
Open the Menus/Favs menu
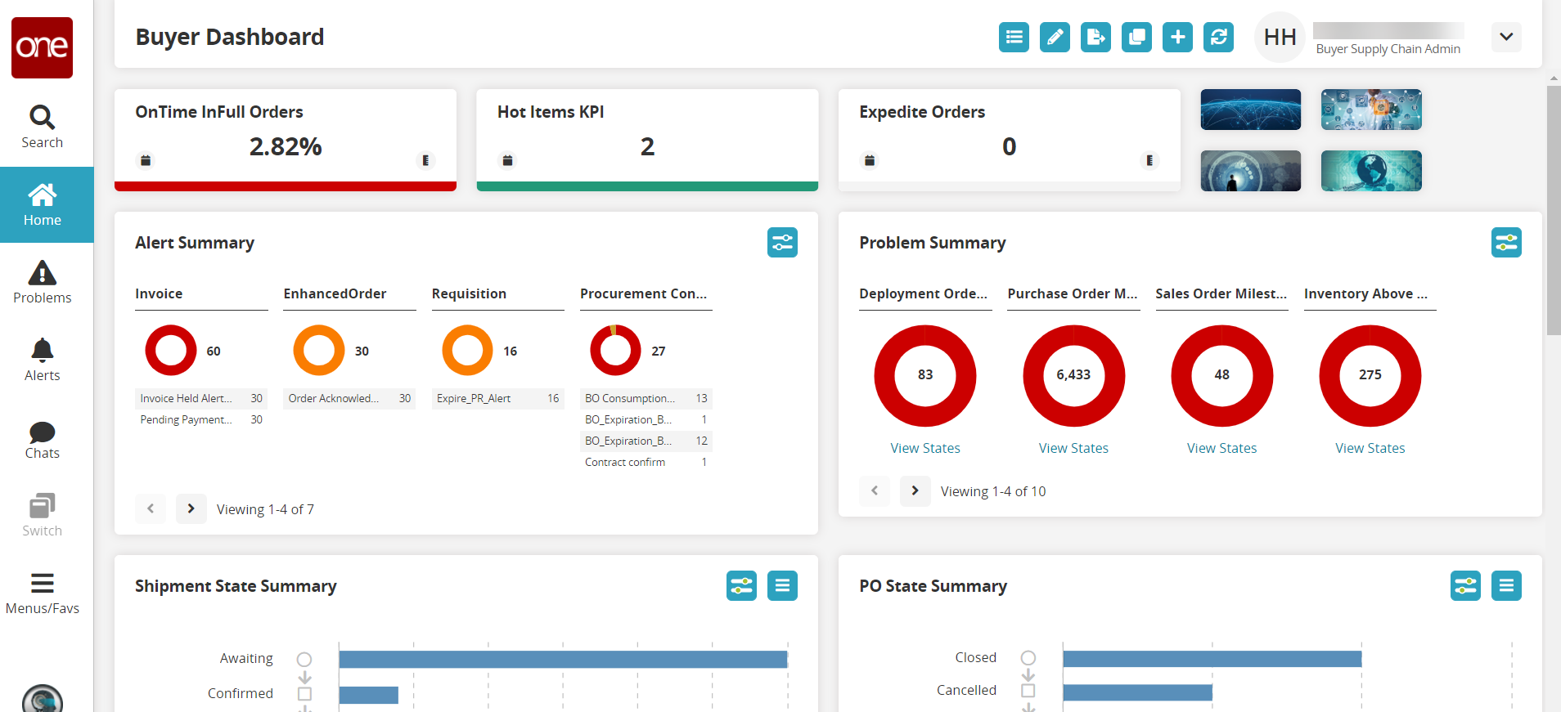click(x=42, y=593)
